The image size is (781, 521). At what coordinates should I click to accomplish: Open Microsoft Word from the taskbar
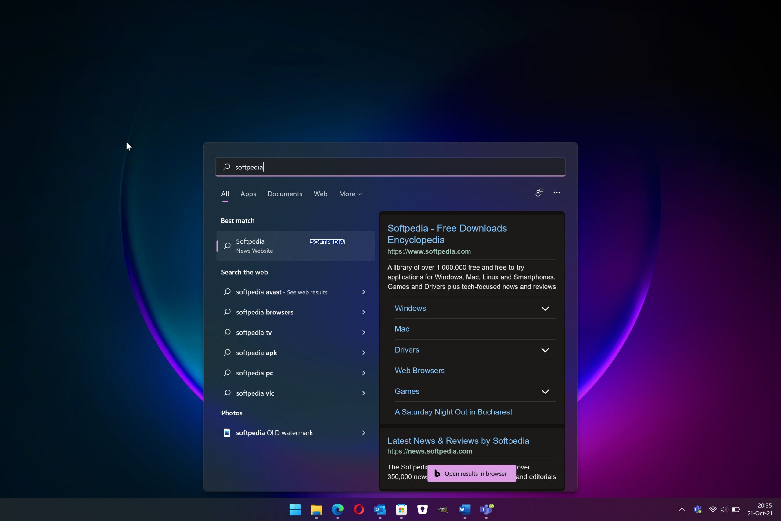[x=465, y=509]
